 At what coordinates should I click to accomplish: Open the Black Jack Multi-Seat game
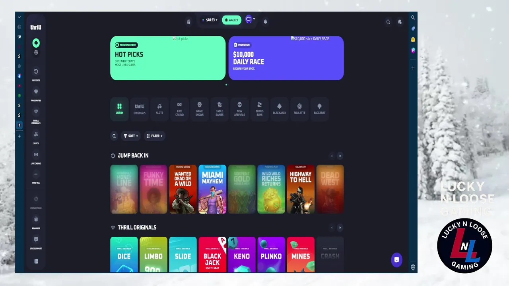(212, 255)
